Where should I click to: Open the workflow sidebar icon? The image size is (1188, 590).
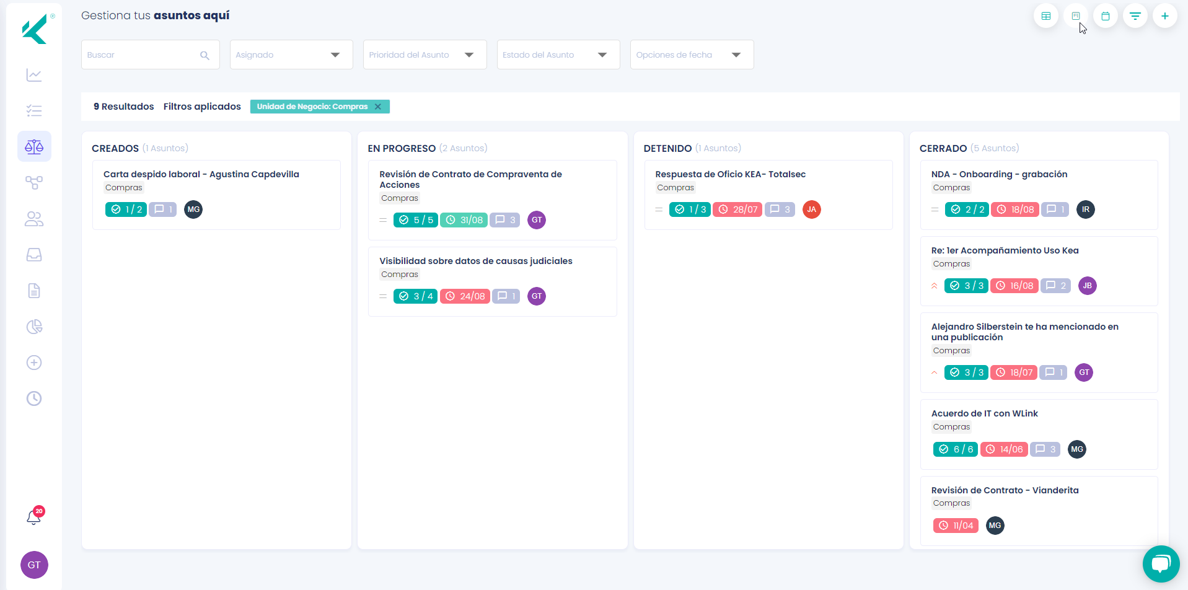34,182
